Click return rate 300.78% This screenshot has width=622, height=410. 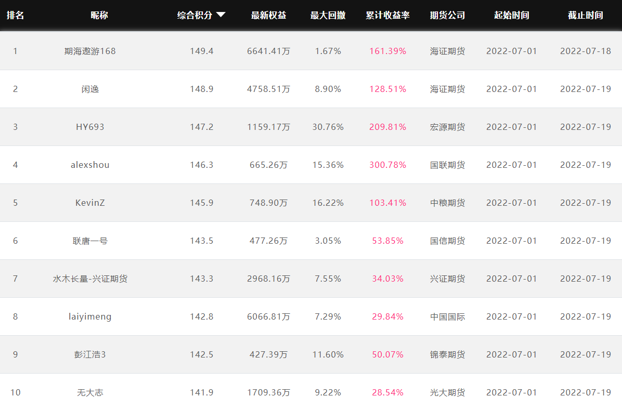(387, 165)
